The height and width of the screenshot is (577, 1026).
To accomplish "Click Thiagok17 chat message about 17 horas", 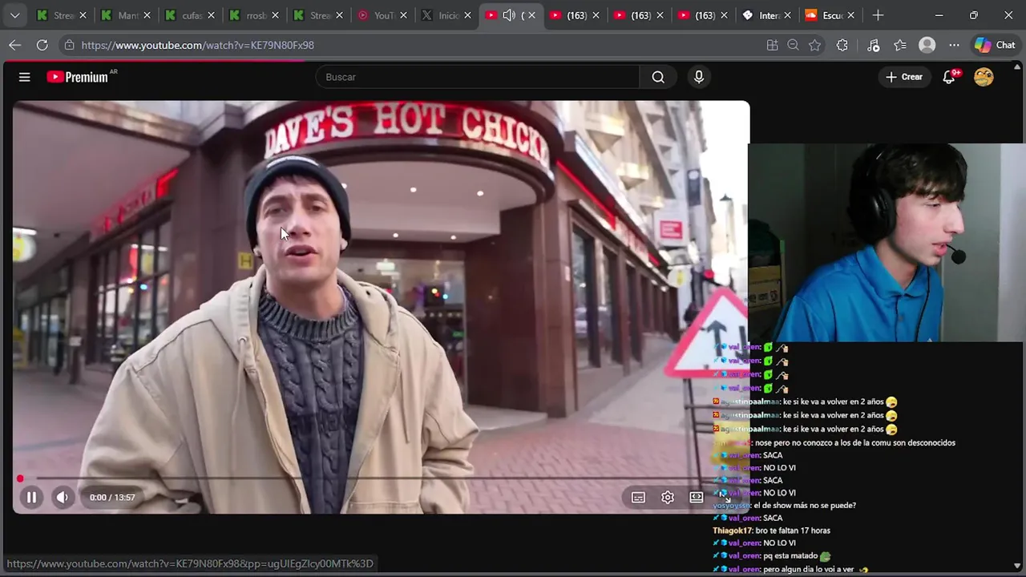I will (x=771, y=531).
